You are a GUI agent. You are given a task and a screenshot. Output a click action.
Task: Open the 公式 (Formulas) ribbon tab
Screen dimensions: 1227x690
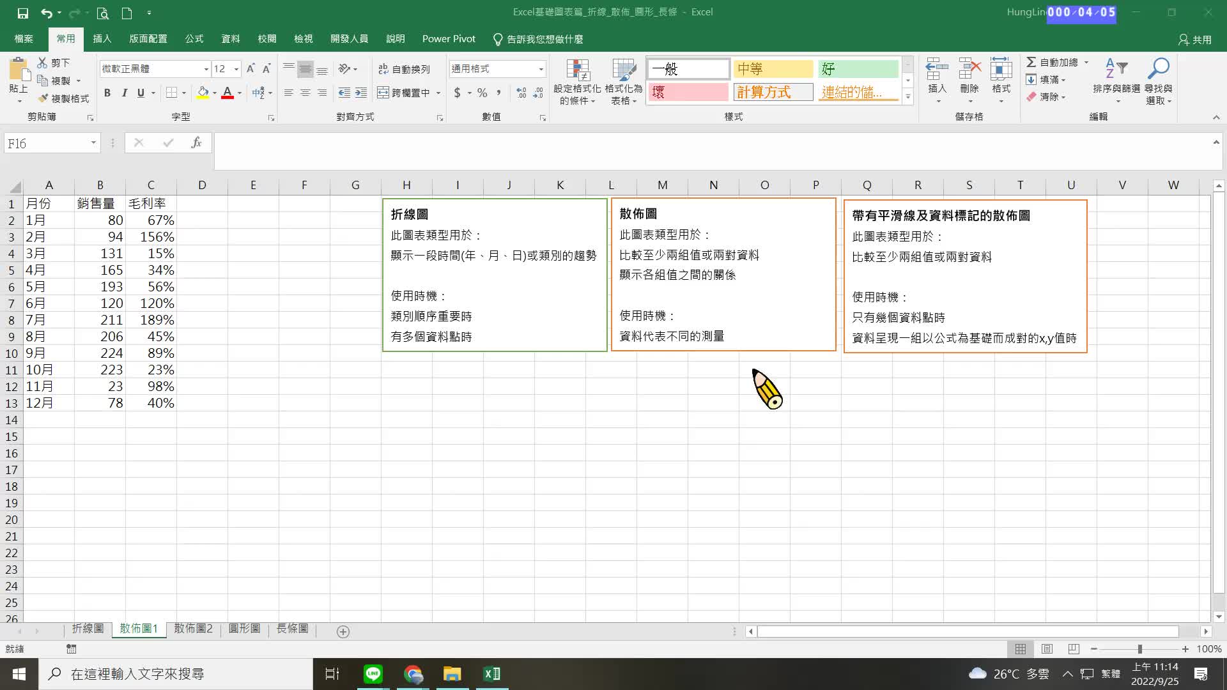(194, 39)
